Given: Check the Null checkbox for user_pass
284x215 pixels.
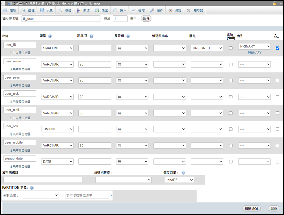Looking at the screenshot, I should (x=231, y=80).
